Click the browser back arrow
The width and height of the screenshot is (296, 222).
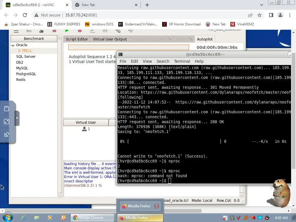pos(6,15)
